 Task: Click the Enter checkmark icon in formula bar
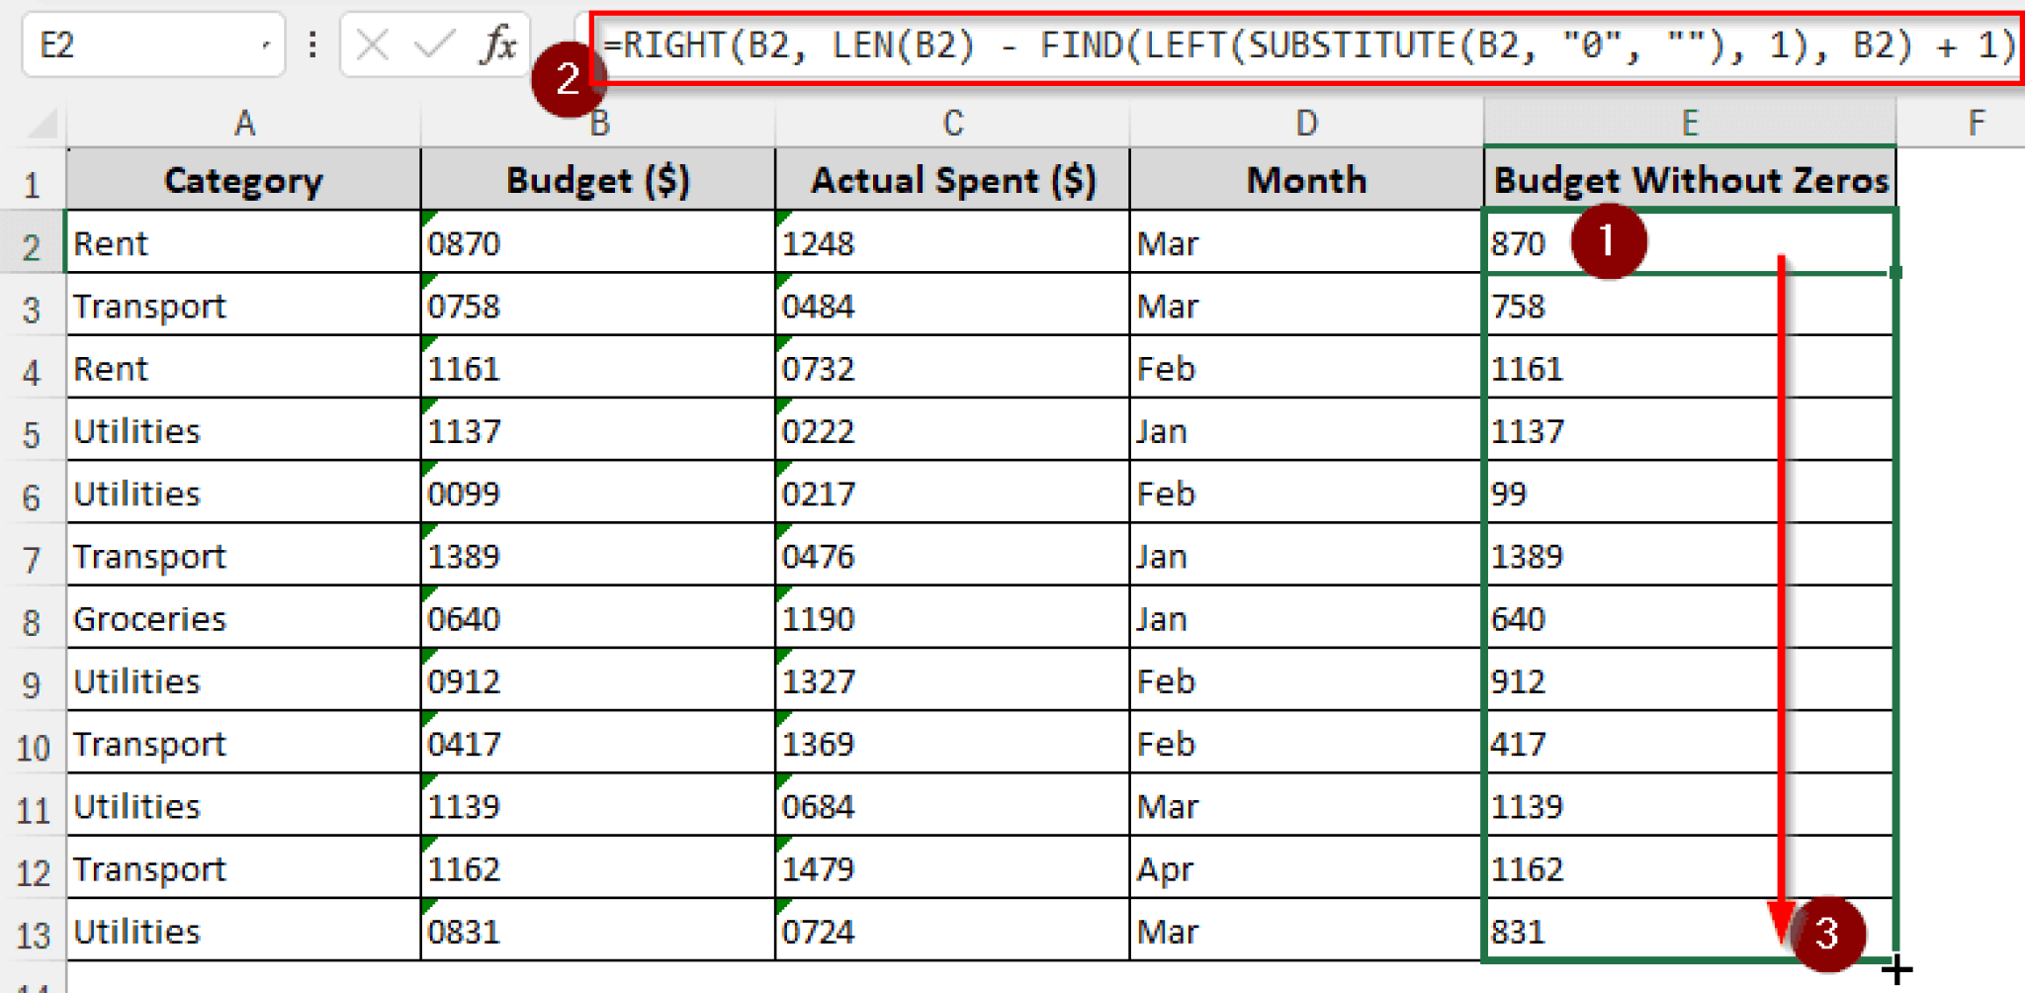click(434, 45)
